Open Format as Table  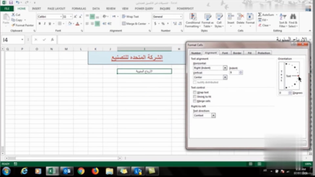point(208,21)
